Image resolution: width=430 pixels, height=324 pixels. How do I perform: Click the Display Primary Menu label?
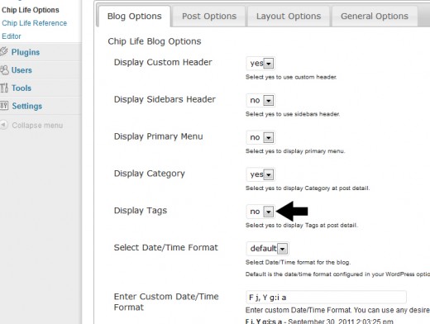tap(159, 136)
